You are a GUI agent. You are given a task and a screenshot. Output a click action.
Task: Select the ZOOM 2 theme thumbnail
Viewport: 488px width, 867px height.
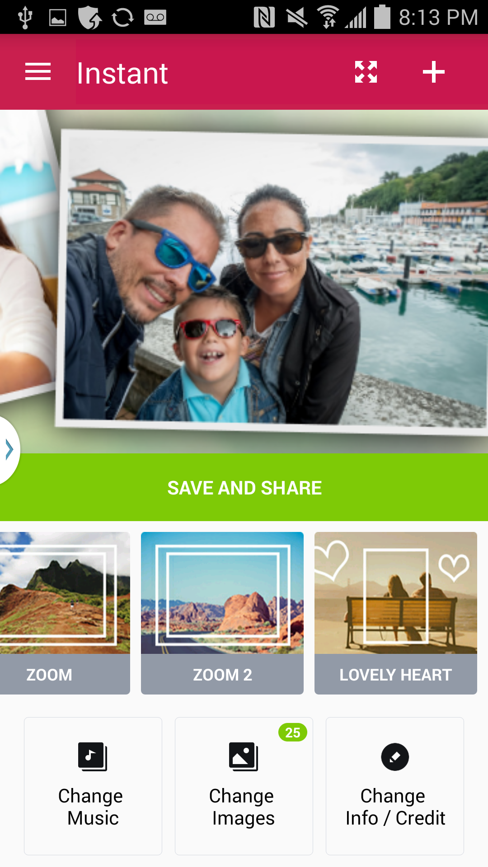[222, 613]
